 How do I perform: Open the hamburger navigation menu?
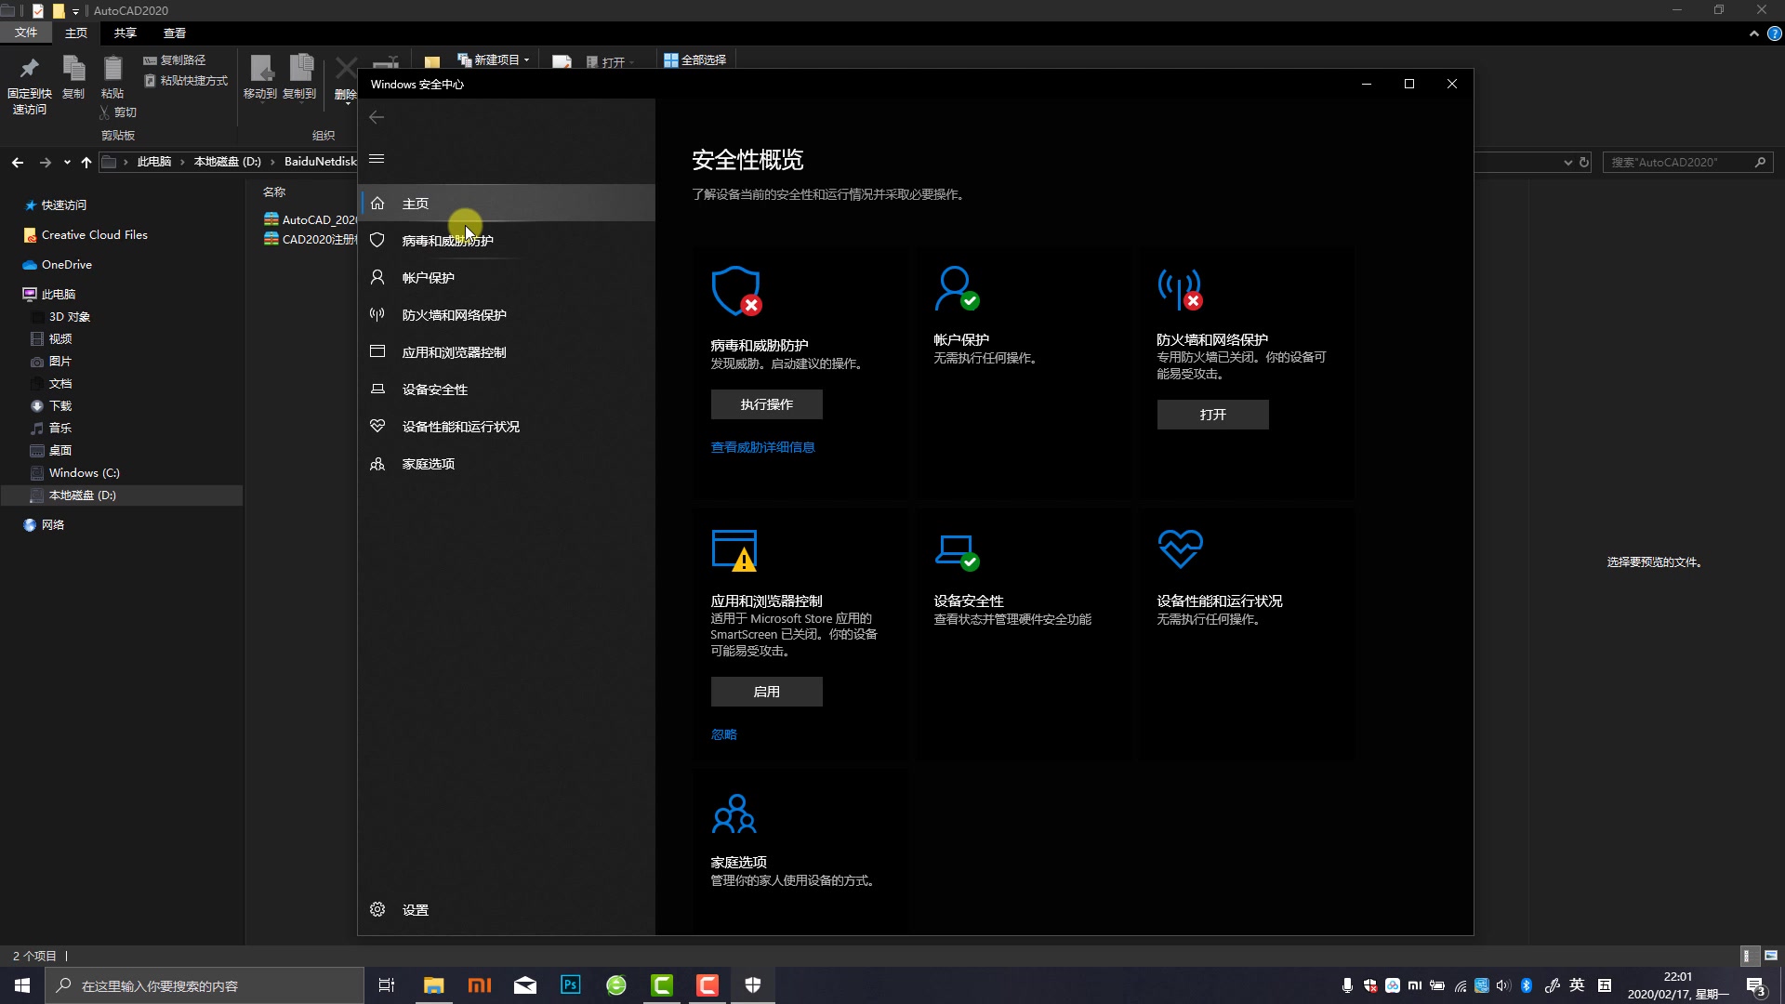click(x=377, y=159)
